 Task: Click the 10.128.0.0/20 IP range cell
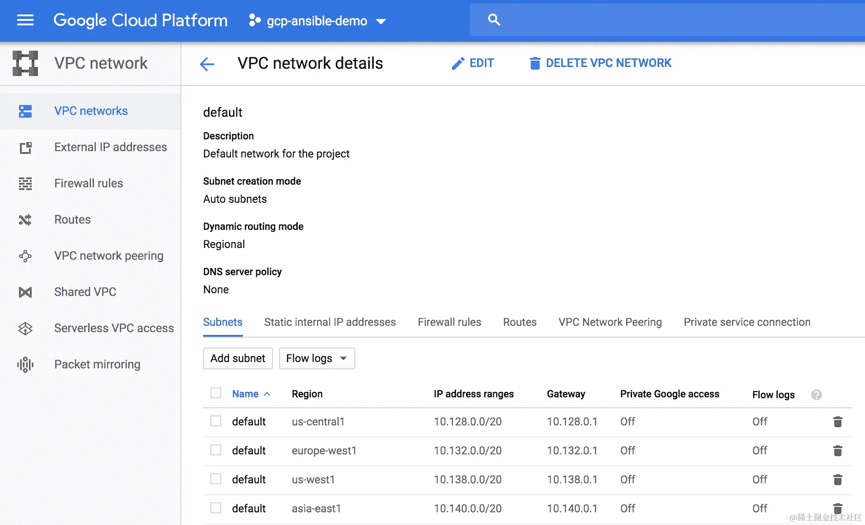point(468,422)
